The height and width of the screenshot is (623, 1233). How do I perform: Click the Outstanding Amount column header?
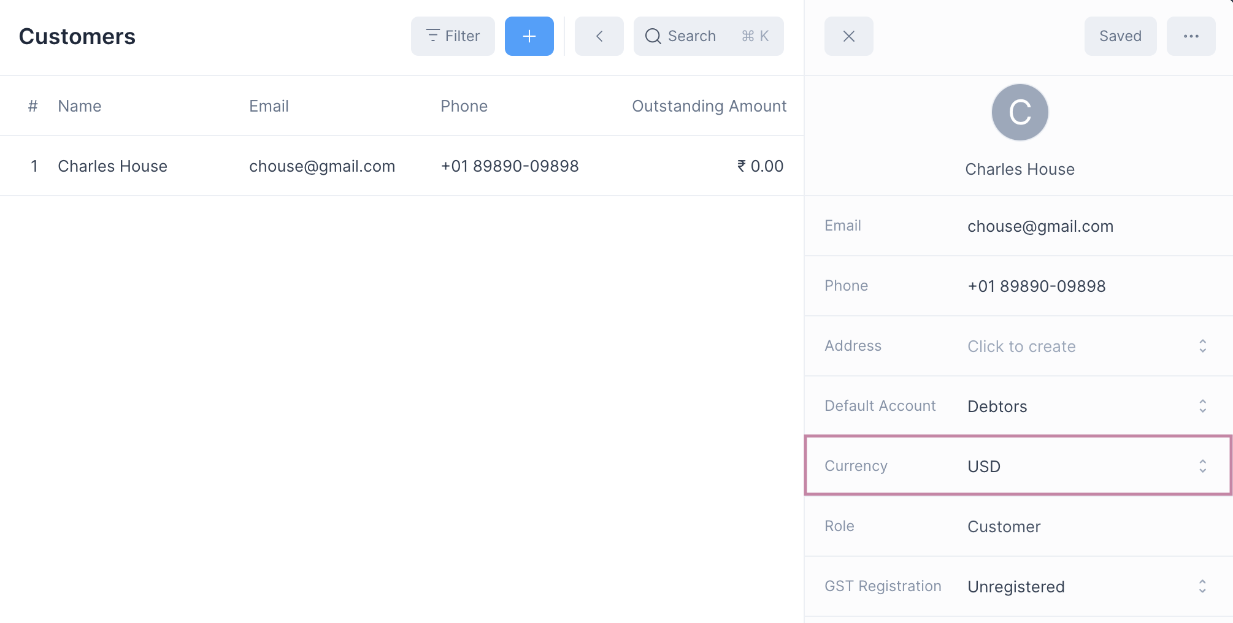(x=709, y=106)
